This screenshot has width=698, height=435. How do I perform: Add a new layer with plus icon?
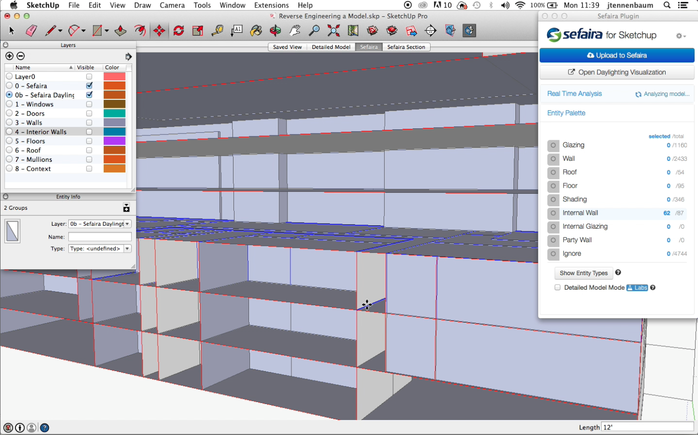coord(9,56)
